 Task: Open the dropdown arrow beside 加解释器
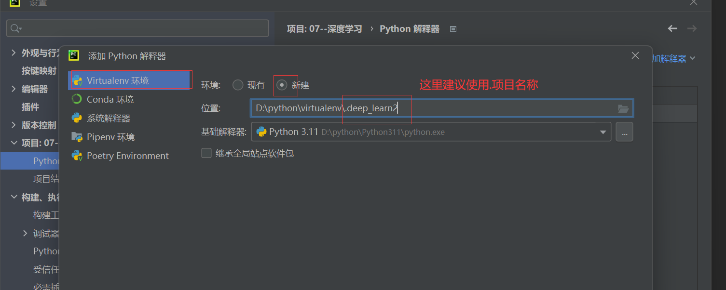click(x=693, y=58)
